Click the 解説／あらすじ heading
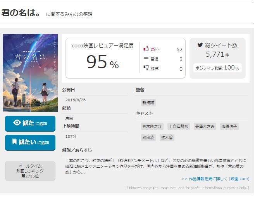The image size is (255, 198). (77, 150)
